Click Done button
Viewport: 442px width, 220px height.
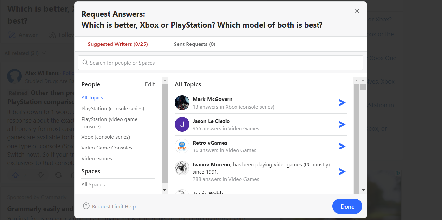coord(347,206)
